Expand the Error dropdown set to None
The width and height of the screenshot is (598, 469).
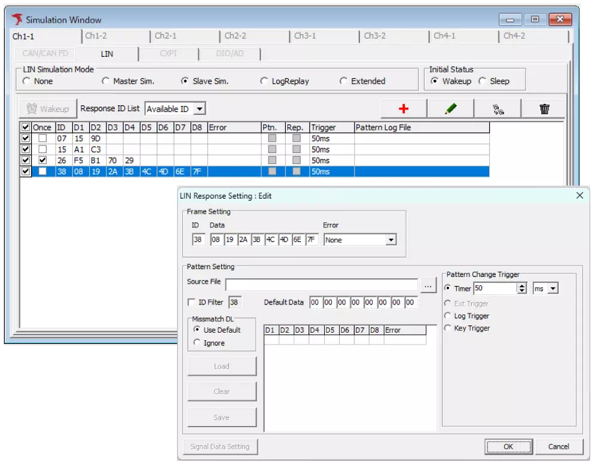[390, 240]
